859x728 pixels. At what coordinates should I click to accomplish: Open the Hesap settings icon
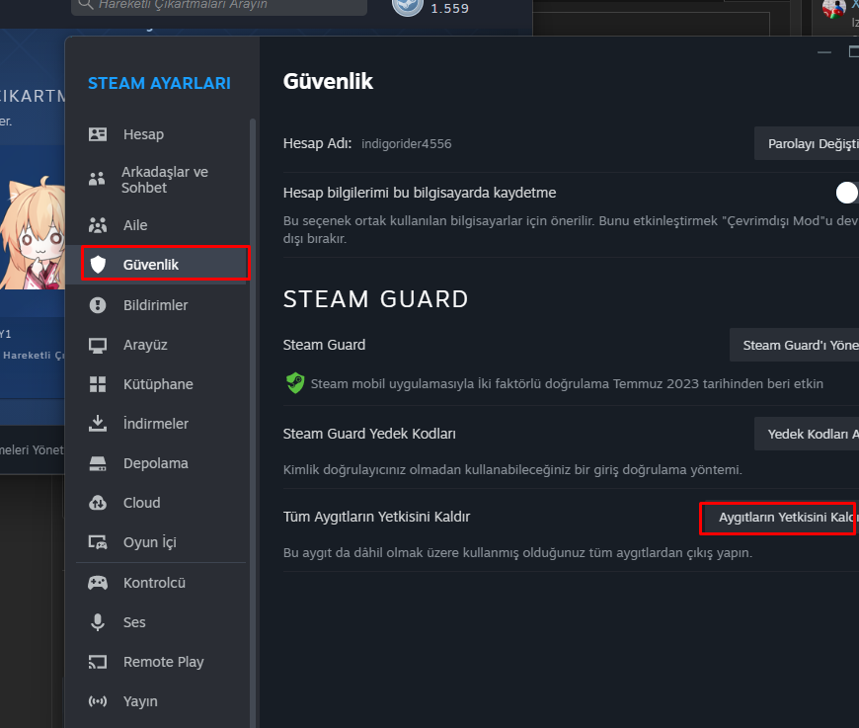[x=98, y=134]
